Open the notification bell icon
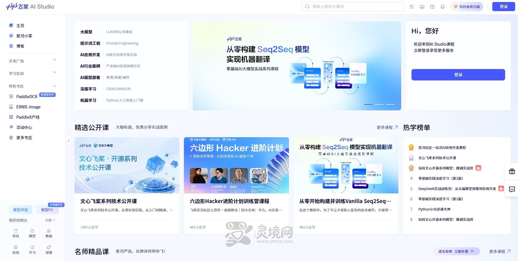The image size is (518, 261). click(443, 7)
